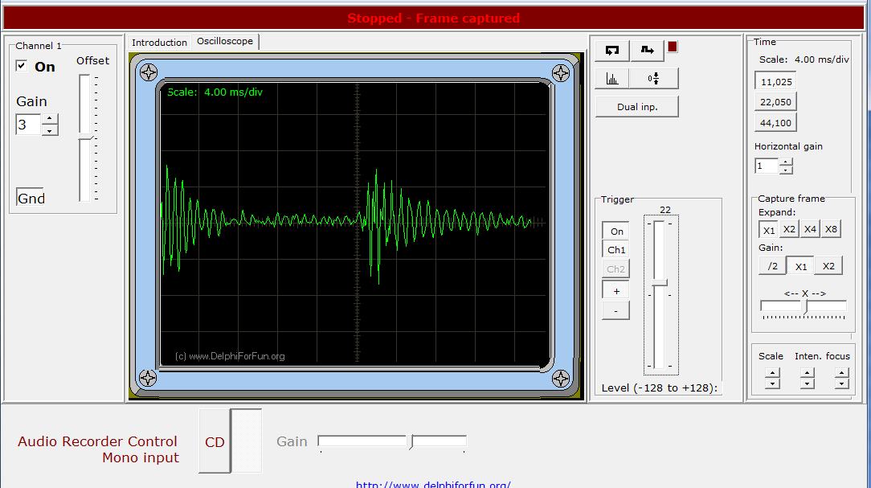The width and height of the screenshot is (871, 488).
Task: Set trigger slope to positive (+)
Action: [616, 291]
